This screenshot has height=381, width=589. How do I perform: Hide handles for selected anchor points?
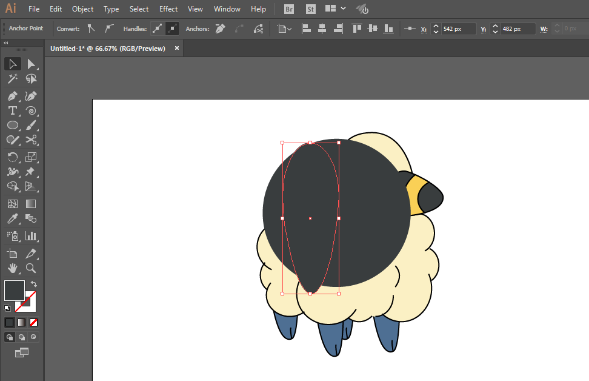click(173, 29)
